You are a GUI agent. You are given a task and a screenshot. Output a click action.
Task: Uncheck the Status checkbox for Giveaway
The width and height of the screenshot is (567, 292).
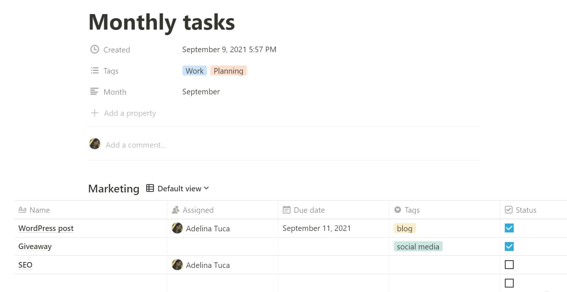509,246
